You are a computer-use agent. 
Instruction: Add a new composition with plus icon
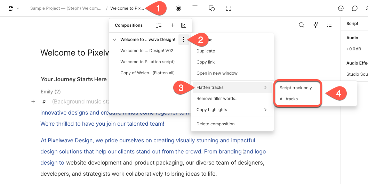tap(173, 25)
